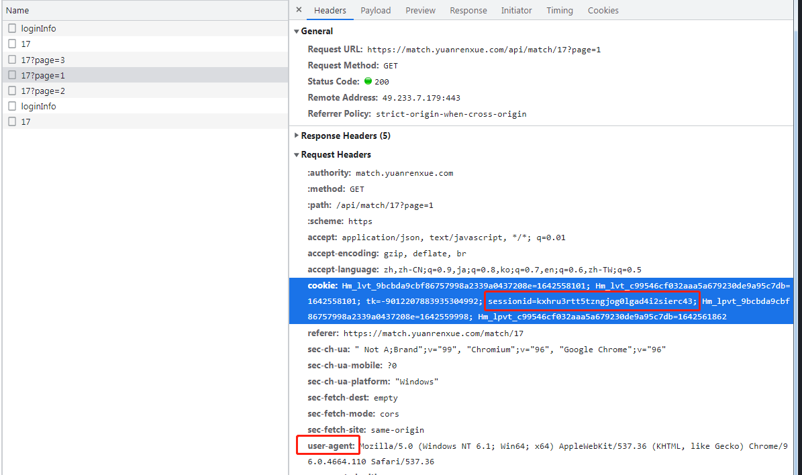Click the Request Method GET value

(x=390, y=66)
